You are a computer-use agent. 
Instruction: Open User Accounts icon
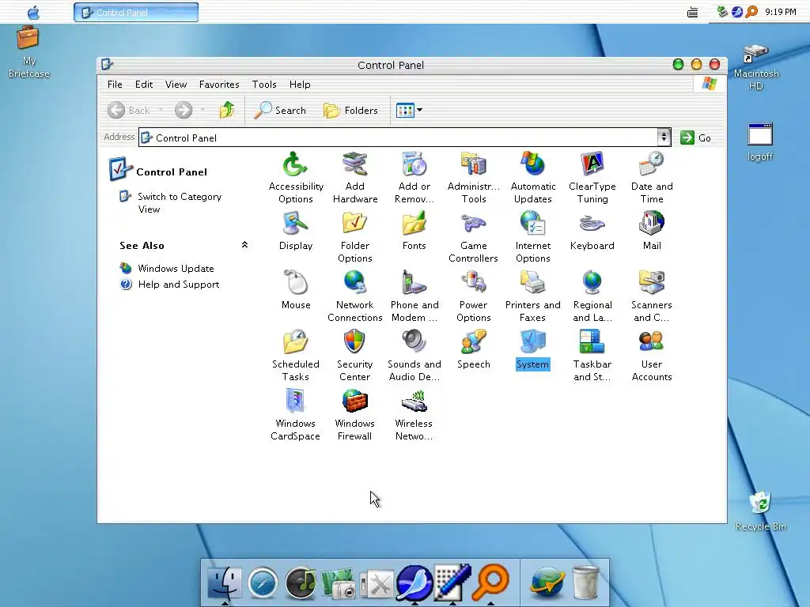tap(652, 355)
